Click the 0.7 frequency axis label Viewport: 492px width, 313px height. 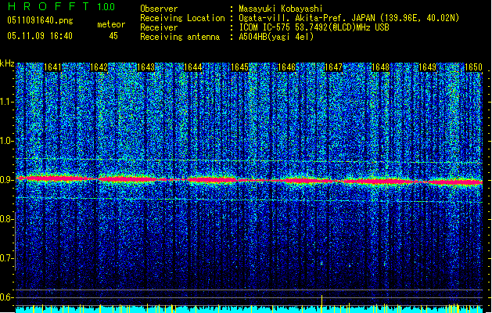7,258
